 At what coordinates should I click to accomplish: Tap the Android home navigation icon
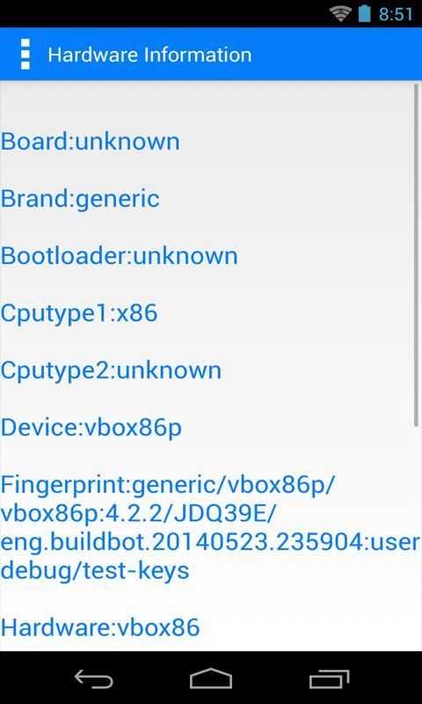(x=211, y=678)
